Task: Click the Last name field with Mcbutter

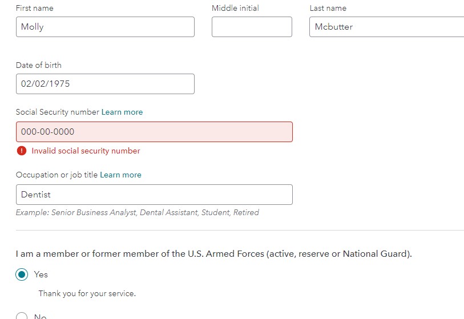Action: tap(386, 27)
